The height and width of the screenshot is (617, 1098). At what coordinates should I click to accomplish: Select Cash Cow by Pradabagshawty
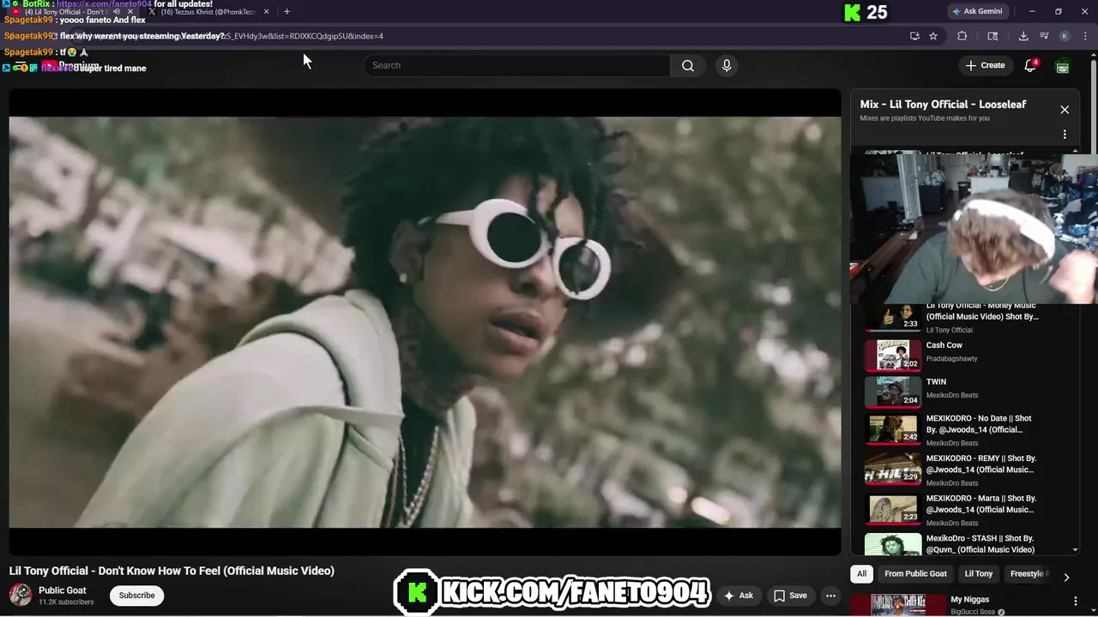coord(944,345)
